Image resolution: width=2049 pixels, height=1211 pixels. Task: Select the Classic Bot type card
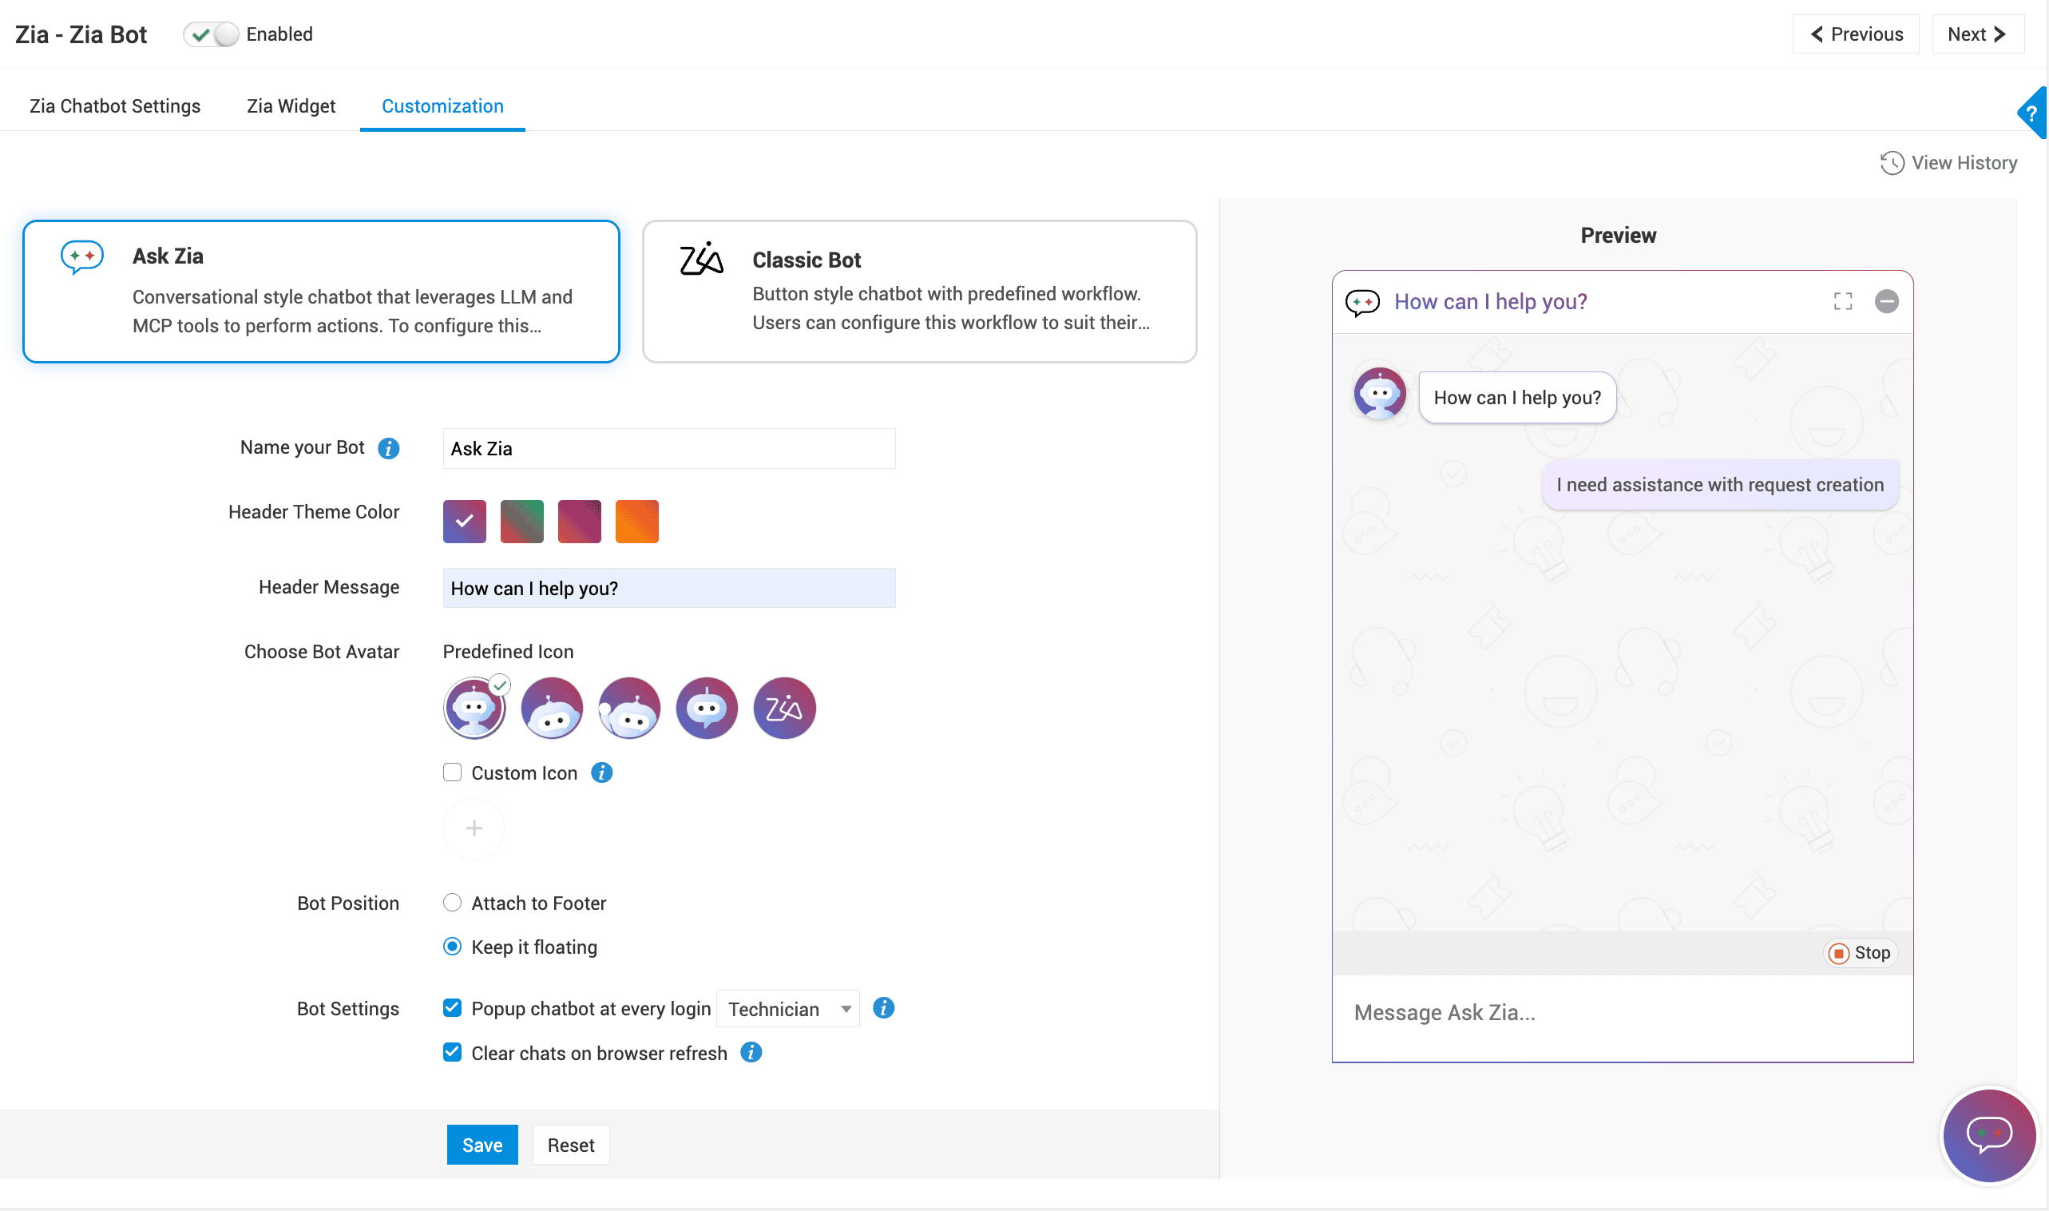click(920, 292)
